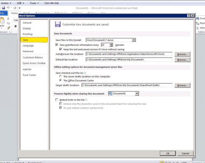
Task: Select the server drafts location radio button
Action: [60, 76]
